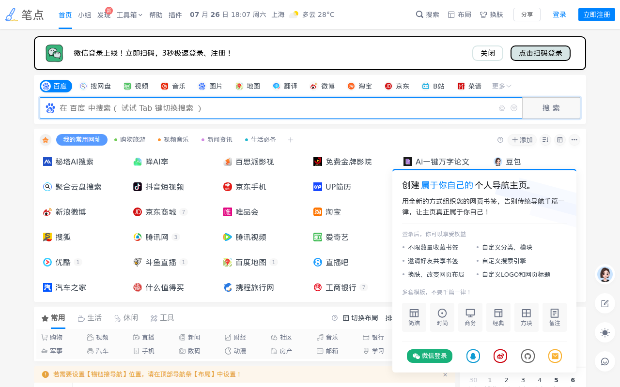Log in with the GitHub icon
620x387 pixels.
528,356
